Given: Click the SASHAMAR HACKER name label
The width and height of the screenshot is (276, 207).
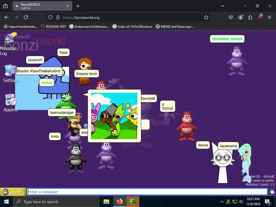Looking at the screenshot, I should [227, 39].
